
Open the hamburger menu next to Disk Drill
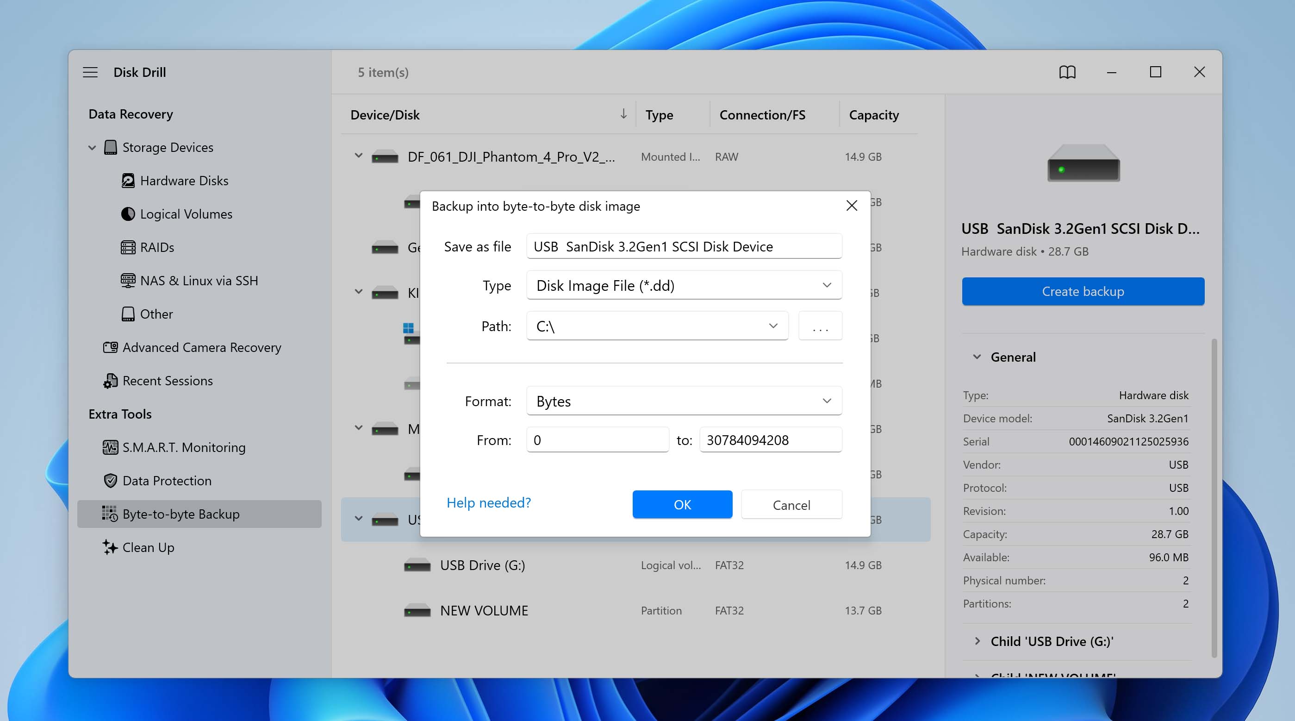point(90,72)
